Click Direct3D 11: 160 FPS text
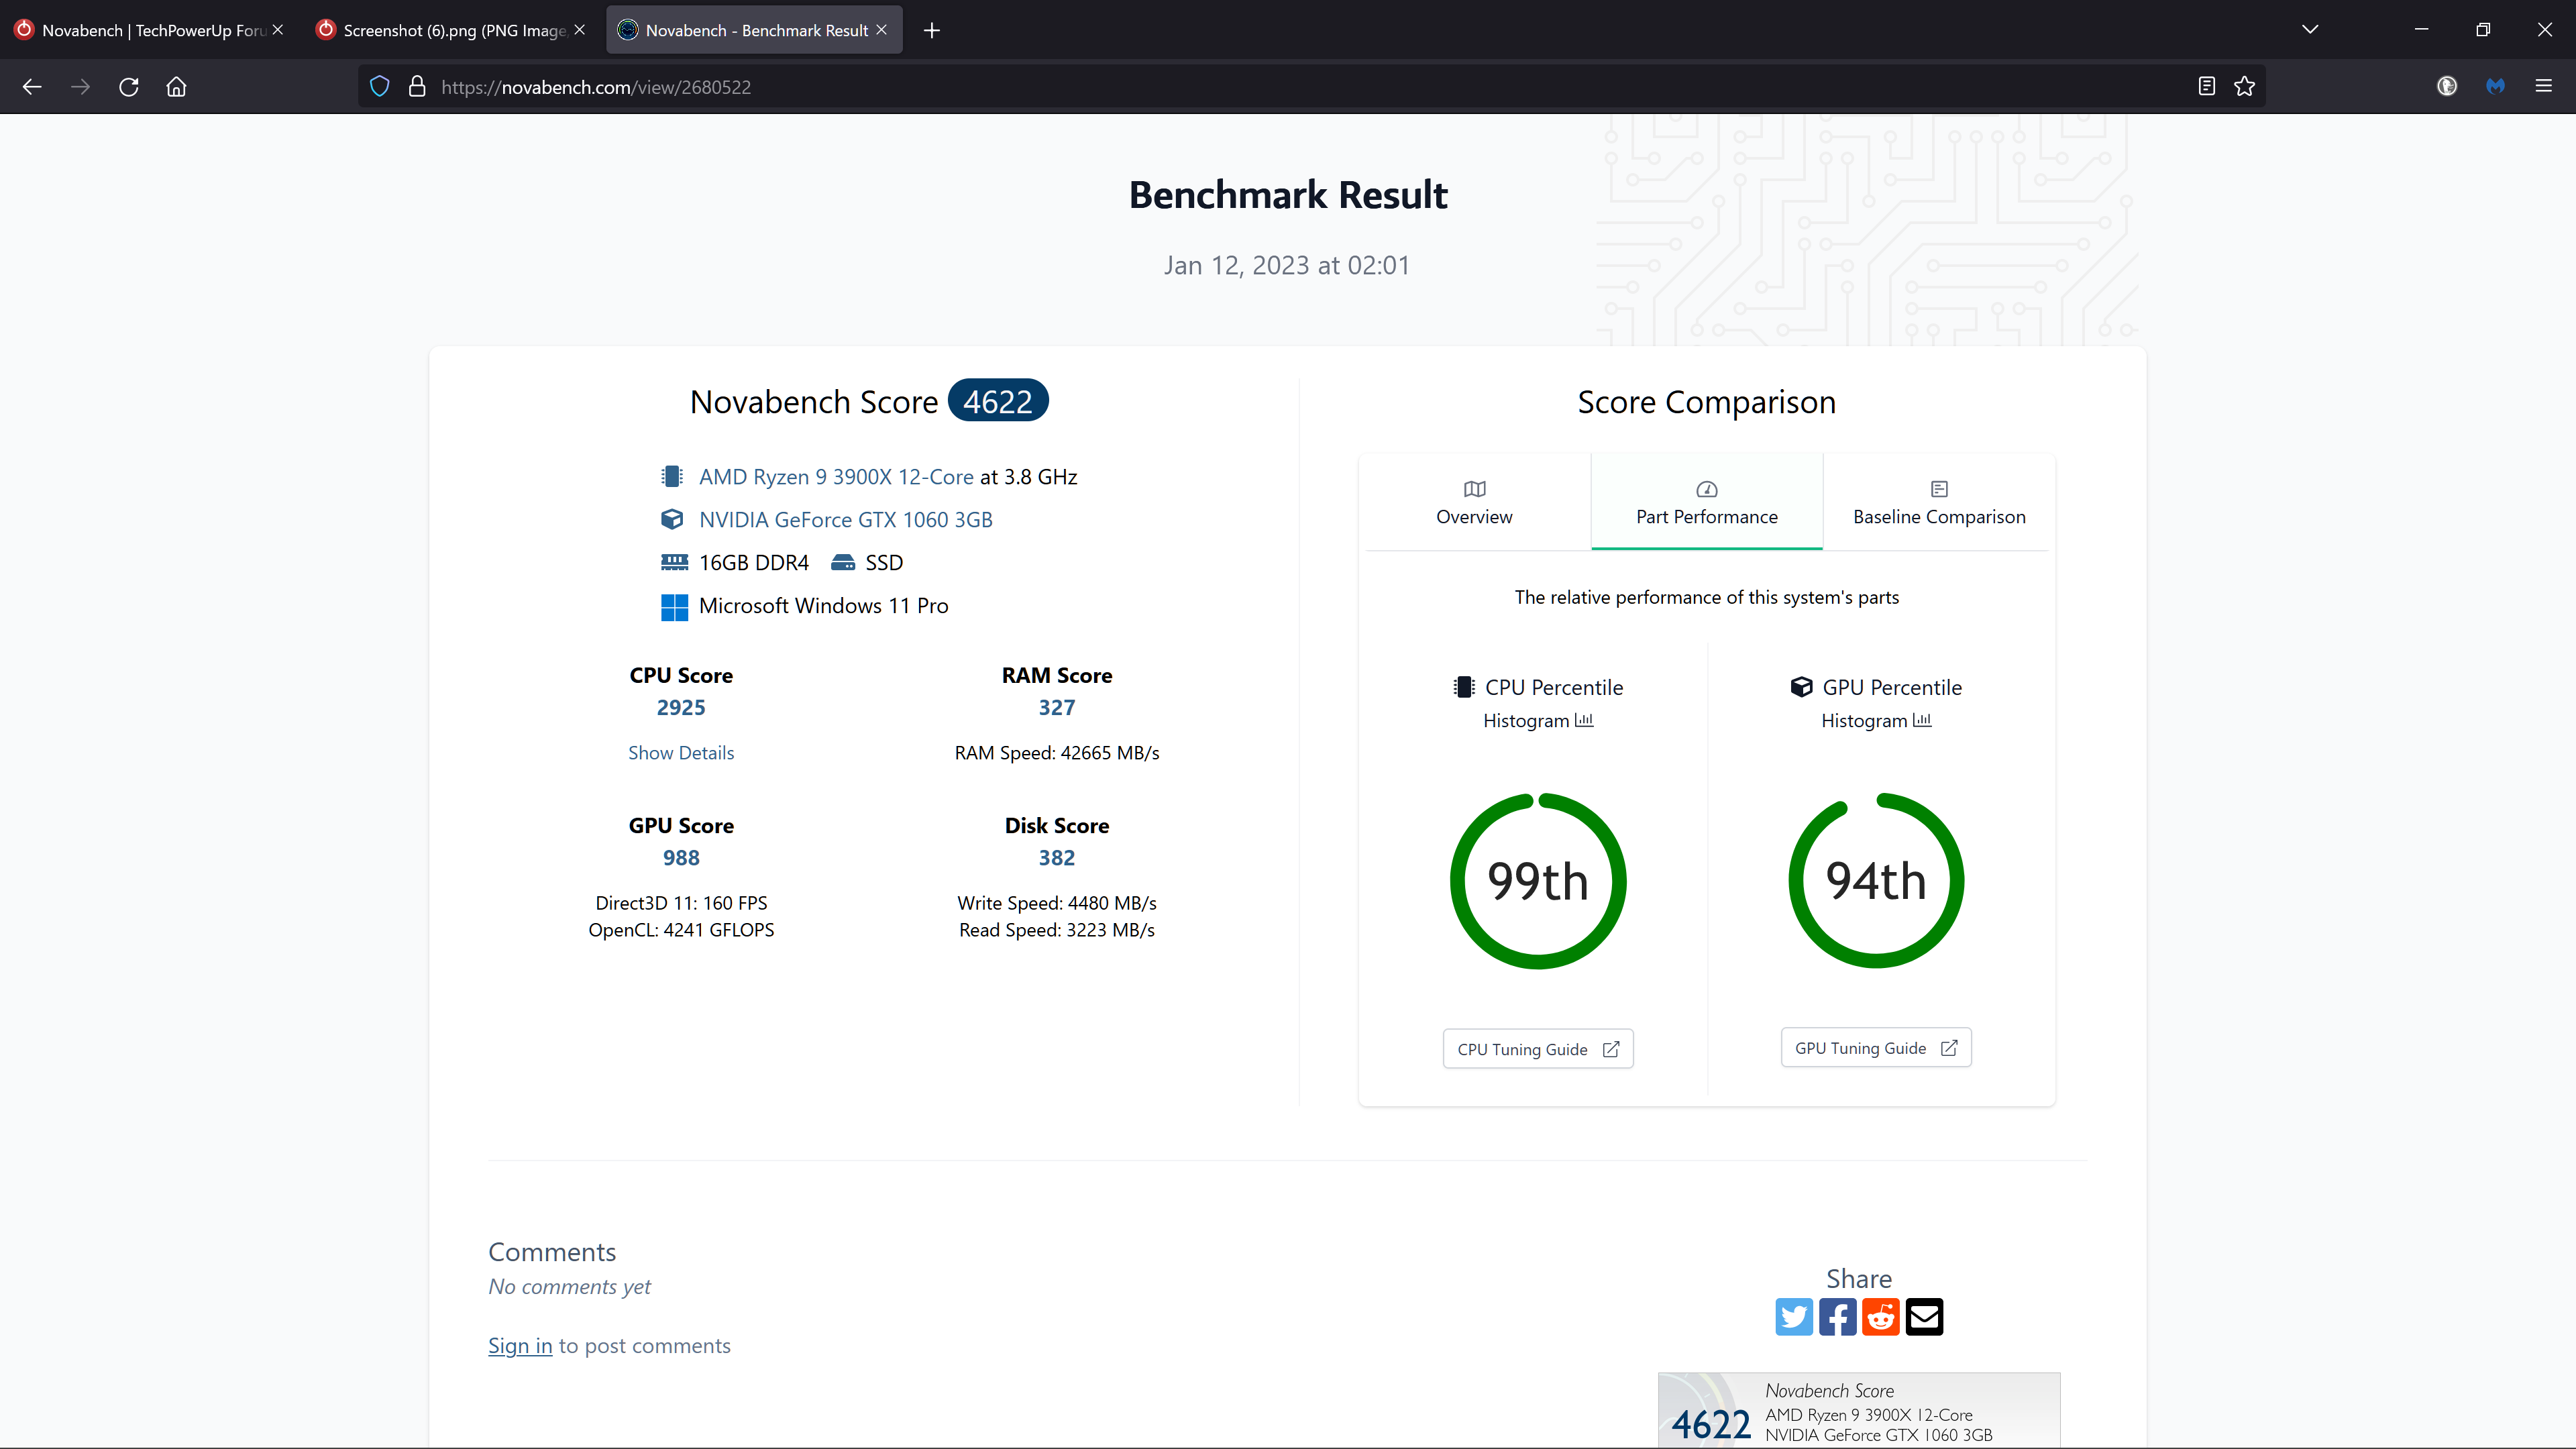The height and width of the screenshot is (1449, 2576). [681, 903]
